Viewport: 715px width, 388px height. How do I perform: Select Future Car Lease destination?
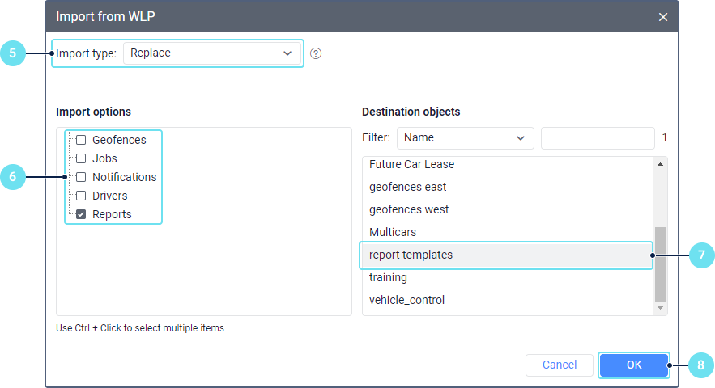[x=411, y=164]
